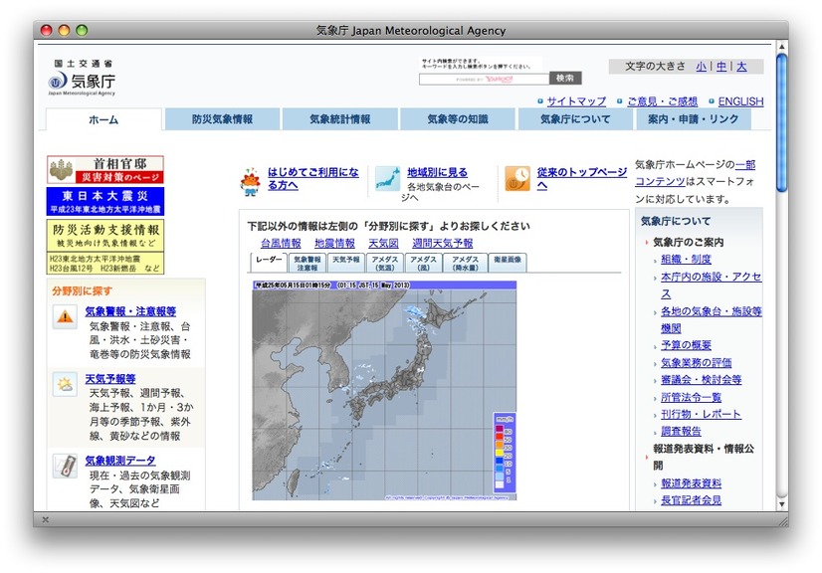Image resolution: width=822 pixels, height=573 pixels.
Task: Open the 防災気象情報 navigation tab
Action: pos(222,119)
